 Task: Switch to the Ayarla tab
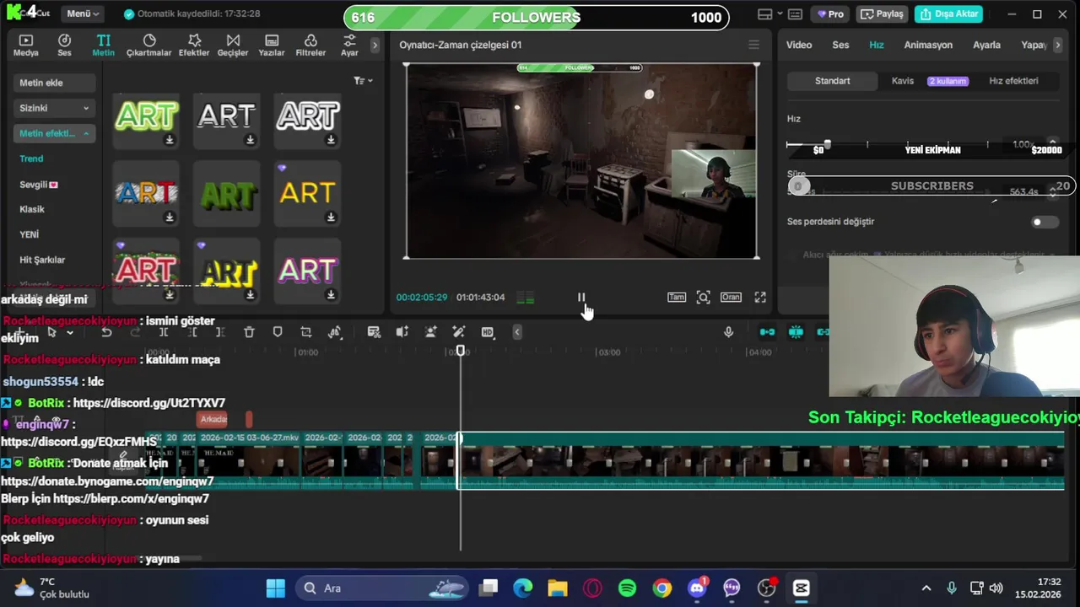(986, 45)
